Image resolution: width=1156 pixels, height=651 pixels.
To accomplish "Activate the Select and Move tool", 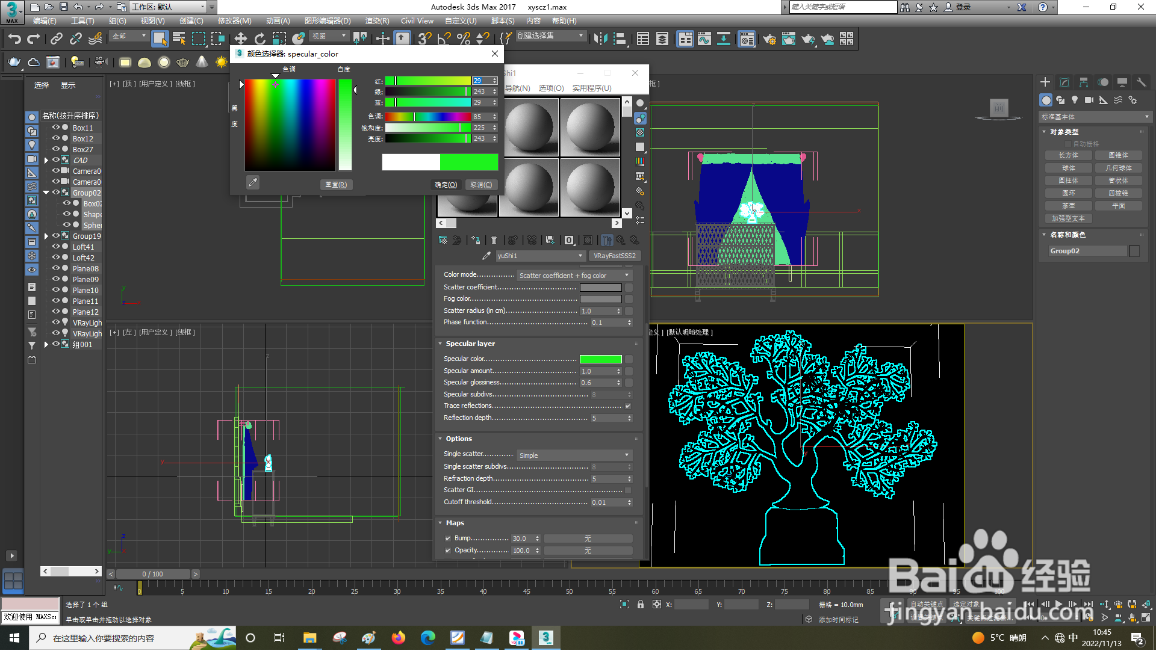I will [x=240, y=39].
